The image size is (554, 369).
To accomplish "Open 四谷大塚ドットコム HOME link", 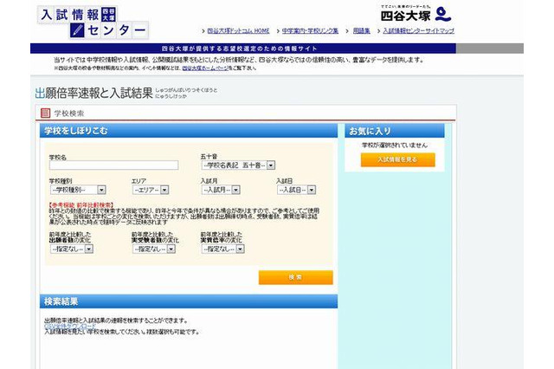I will click(238, 31).
